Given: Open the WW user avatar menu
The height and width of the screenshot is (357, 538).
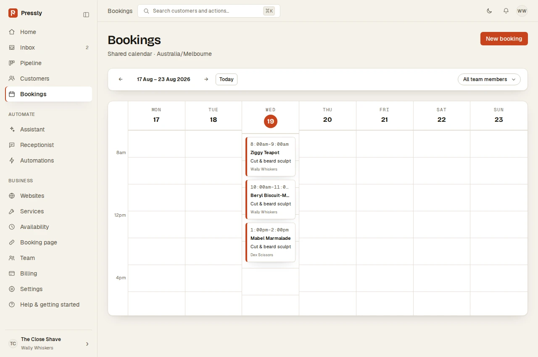Looking at the screenshot, I should [x=522, y=11].
